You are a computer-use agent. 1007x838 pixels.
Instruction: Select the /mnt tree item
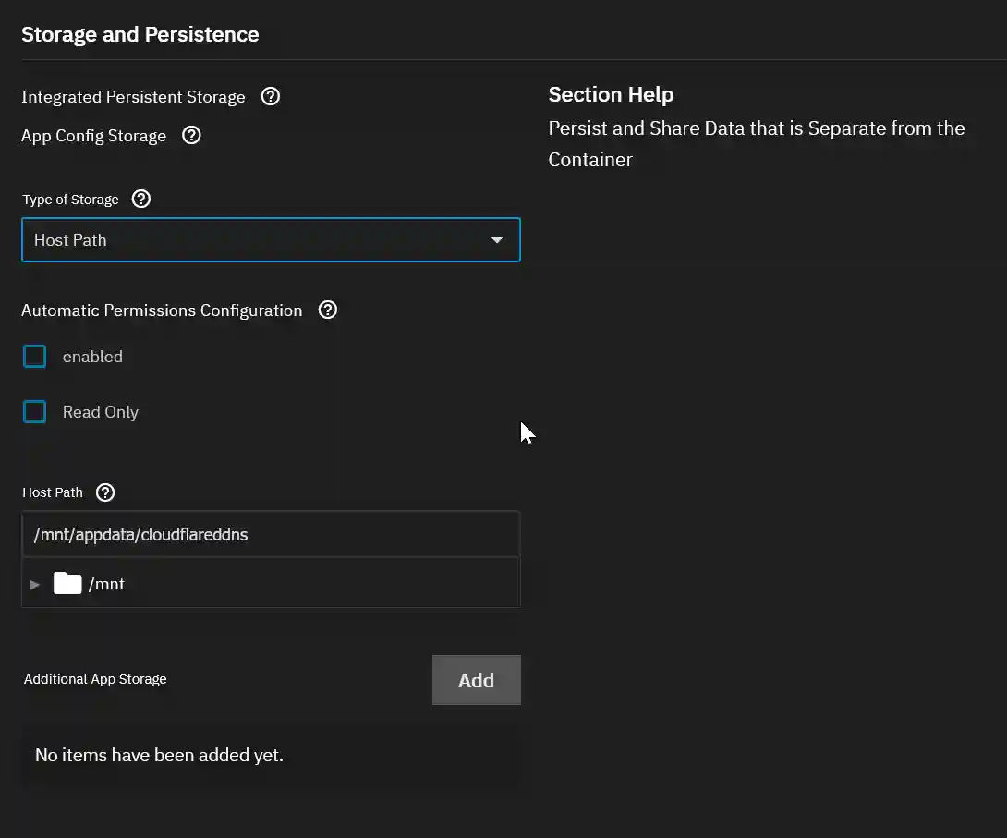[106, 583]
